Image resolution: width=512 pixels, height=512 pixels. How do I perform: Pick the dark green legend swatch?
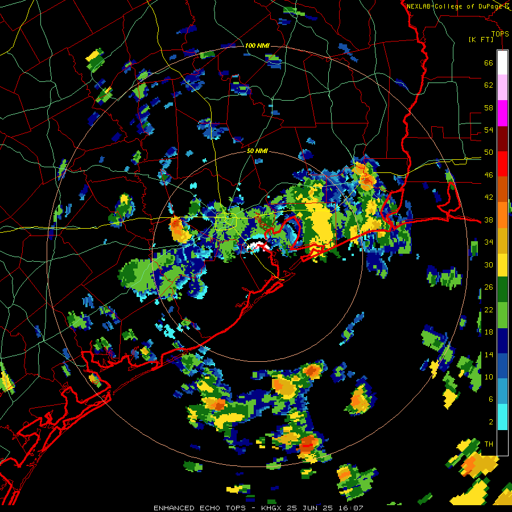click(x=502, y=289)
